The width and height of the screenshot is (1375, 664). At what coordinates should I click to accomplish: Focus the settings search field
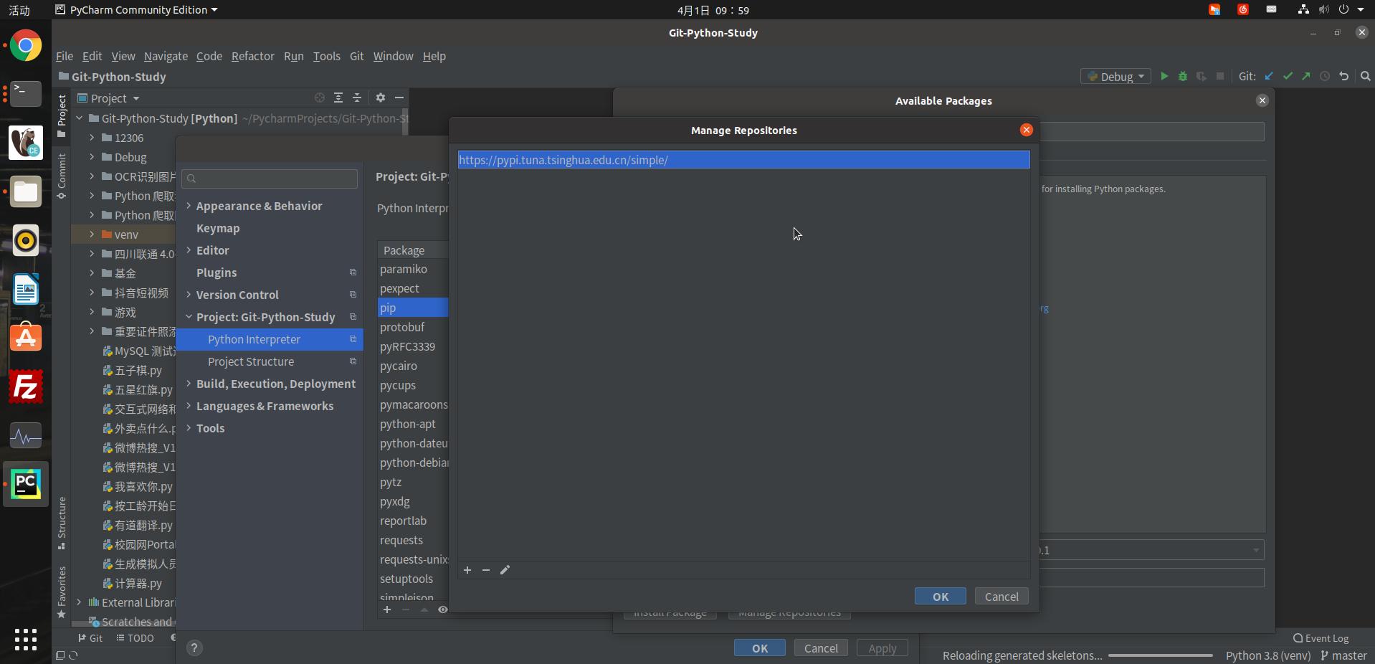coord(270,179)
